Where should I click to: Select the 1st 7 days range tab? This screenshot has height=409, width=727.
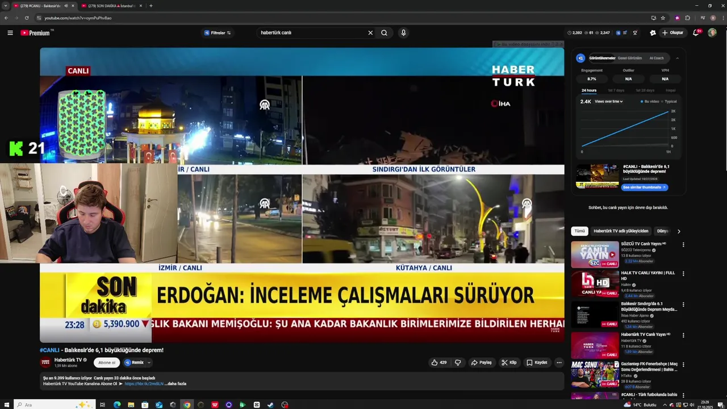616,90
